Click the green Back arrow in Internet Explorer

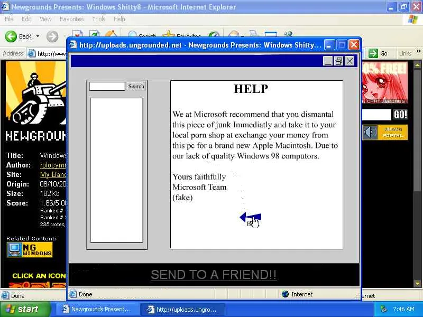(x=11, y=36)
